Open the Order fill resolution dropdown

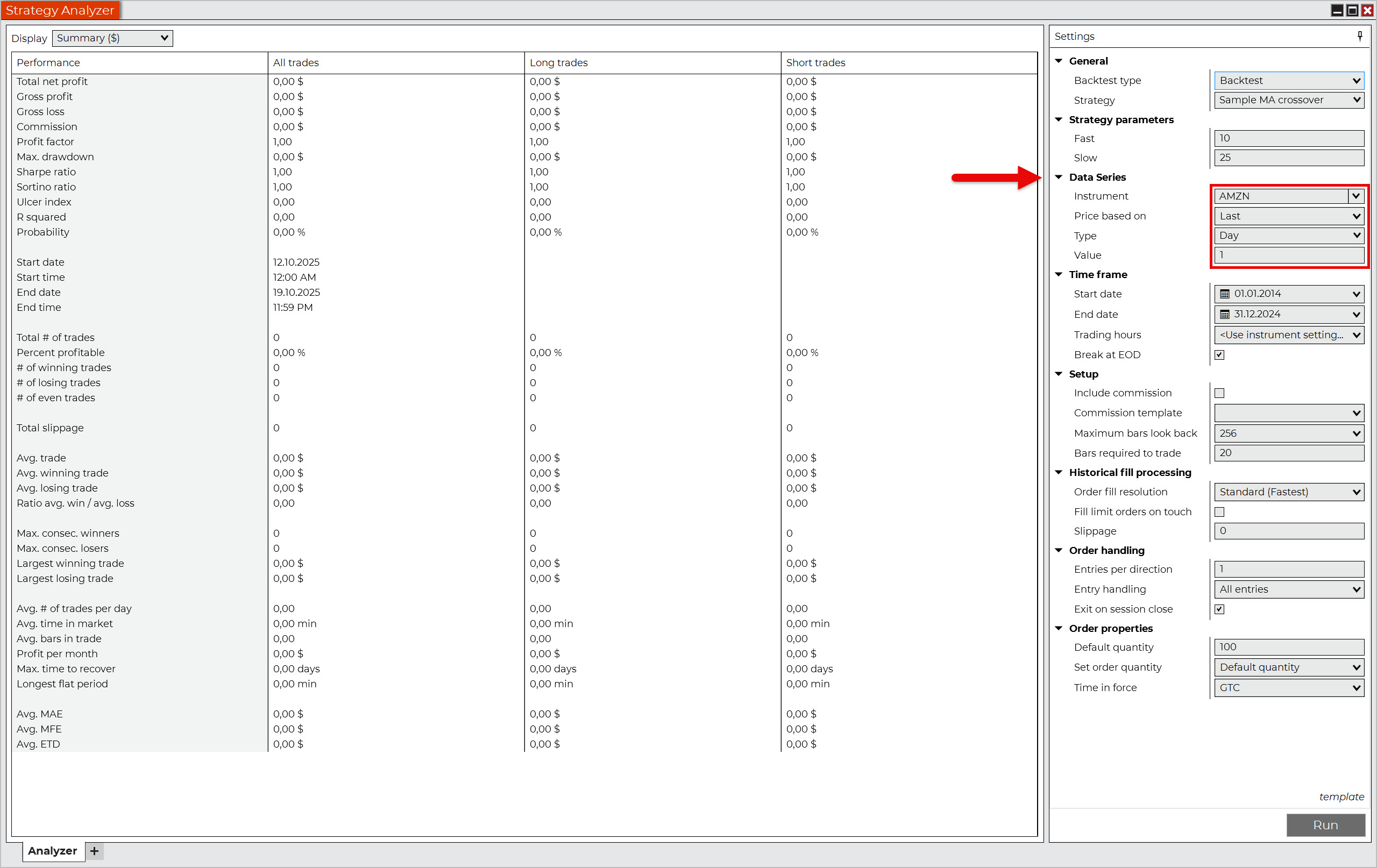pos(1288,492)
